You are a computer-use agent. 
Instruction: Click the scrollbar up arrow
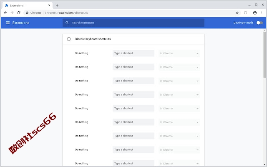[264, 30]
